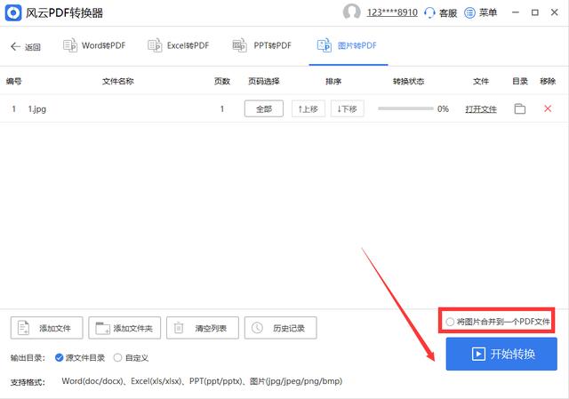The height and width of the screenshot is (399, 569).
Task: Minimize the window
Action: 516,12
